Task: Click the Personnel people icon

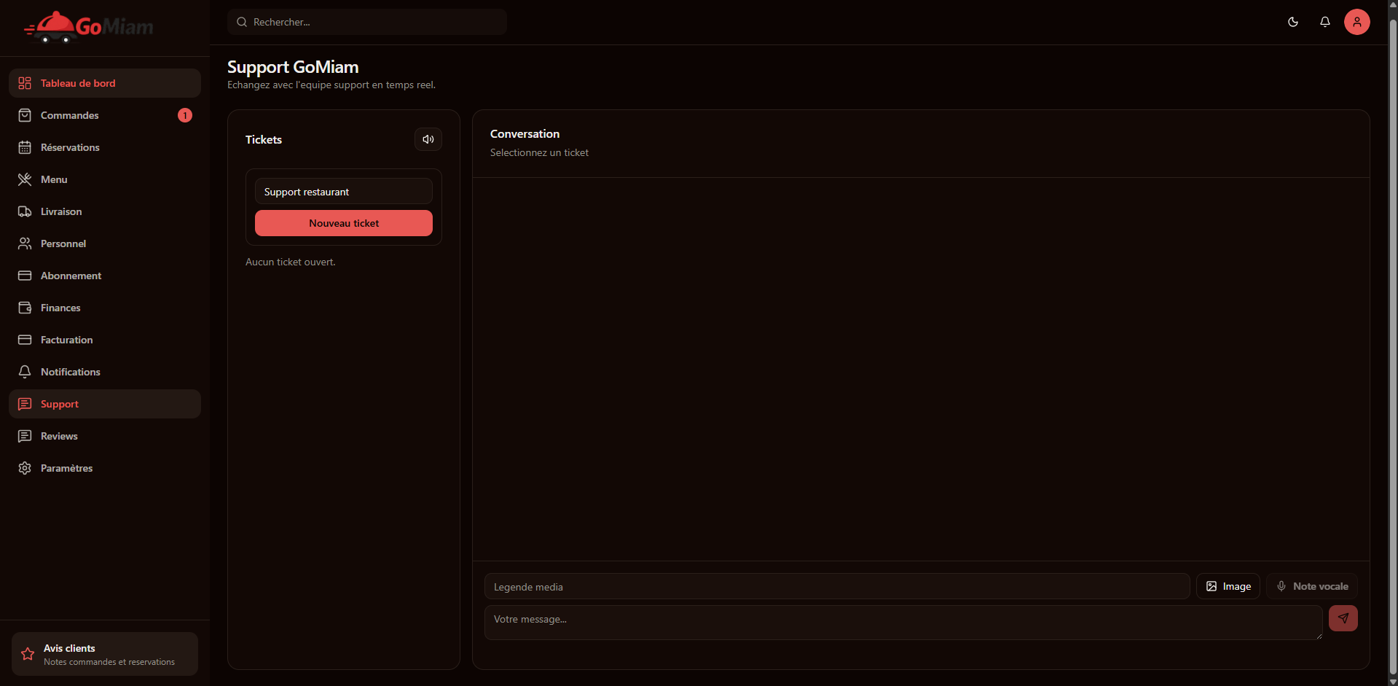Action: 25,243
